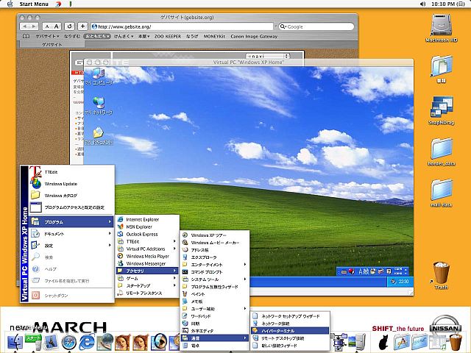The height and width of the screenshot is (353, 471).
Task: Open the Trash on the Mac desktop
Action: 442,274
